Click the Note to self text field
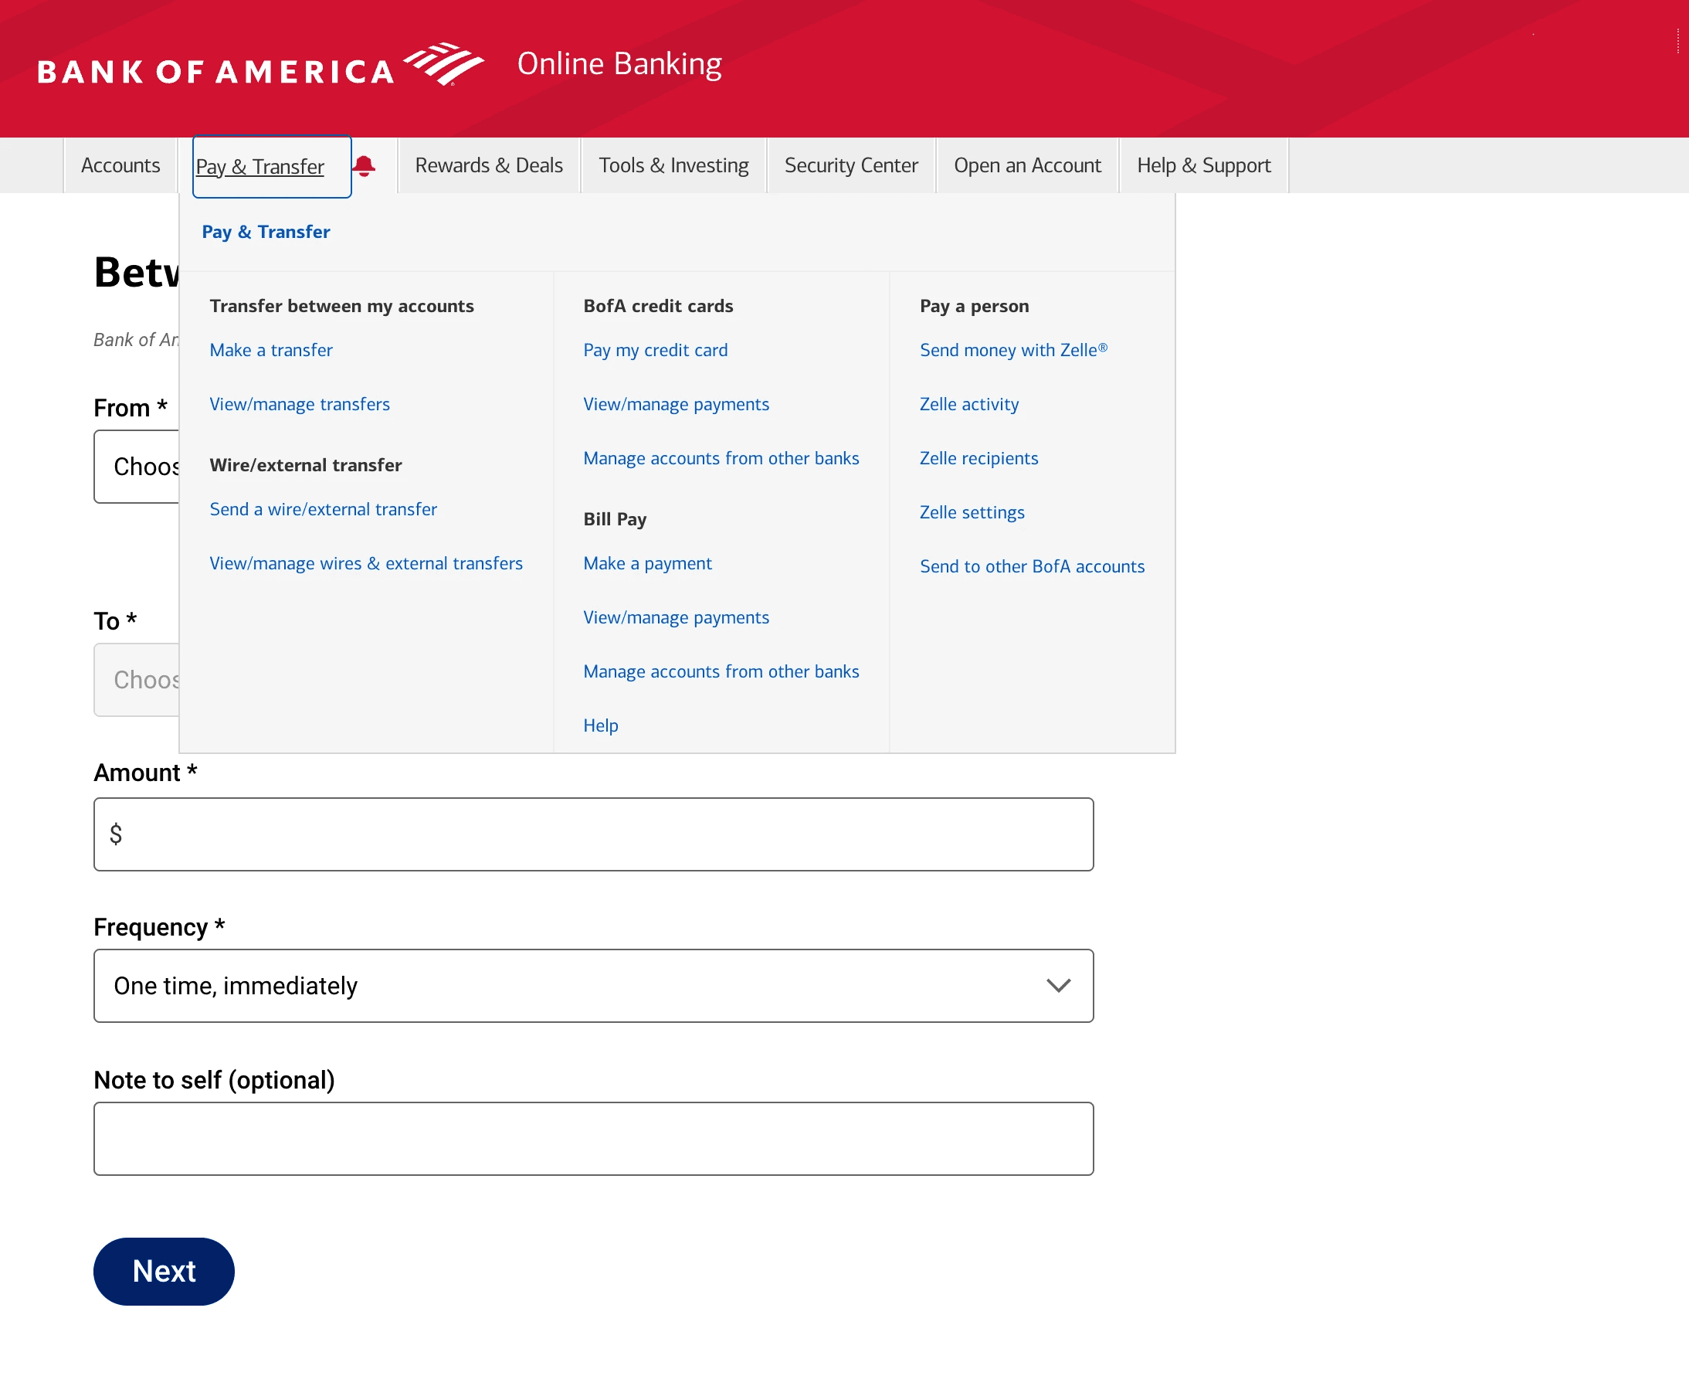Screen dimensions: 1689x1386 (x=593, y=1139)
